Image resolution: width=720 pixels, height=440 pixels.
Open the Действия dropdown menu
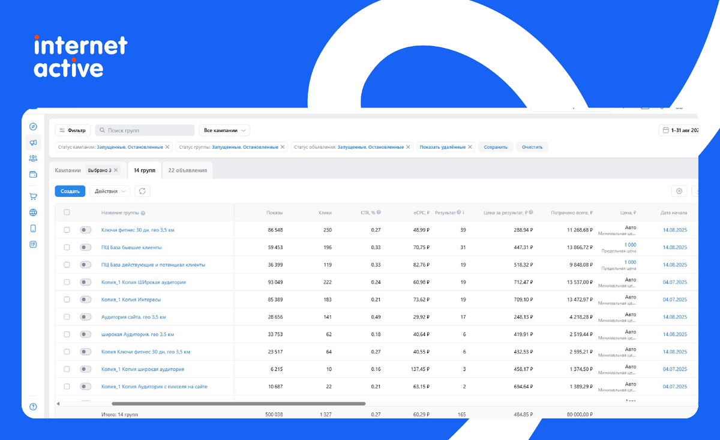click(110, 191)
